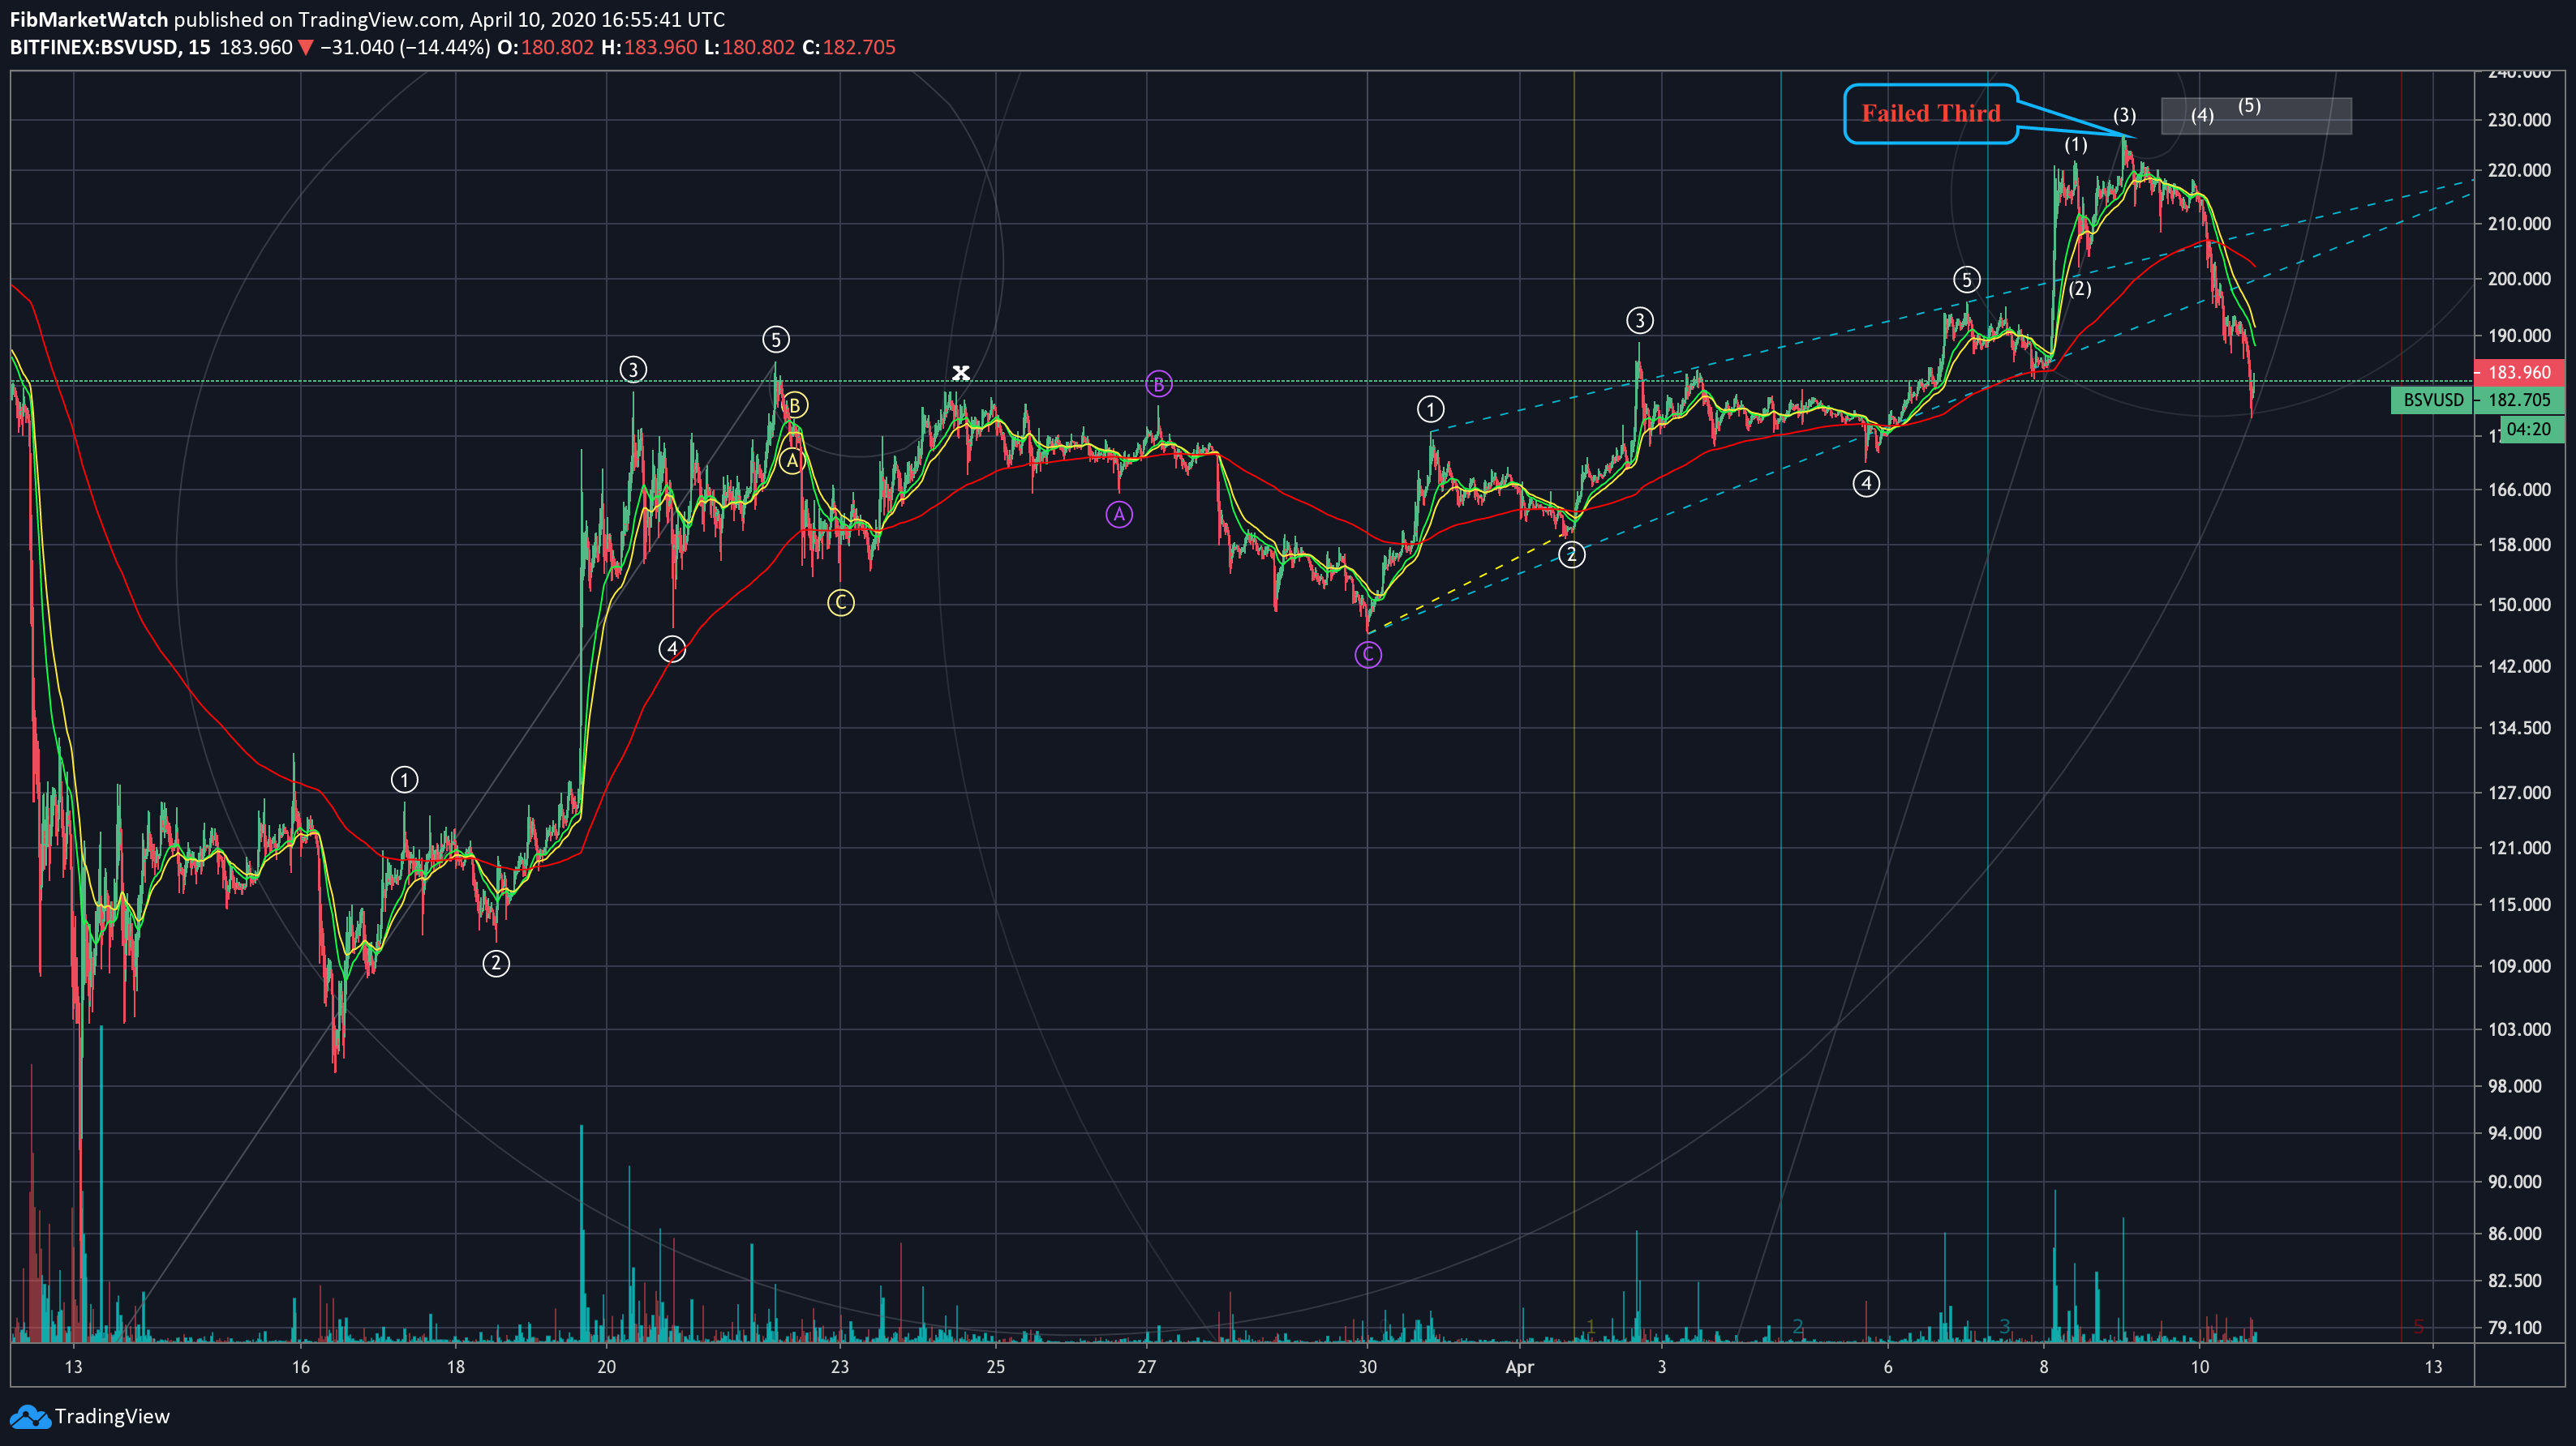Click the 20 date on time axis
The image size is (2576, 1446).
[x=606, y=1367]
